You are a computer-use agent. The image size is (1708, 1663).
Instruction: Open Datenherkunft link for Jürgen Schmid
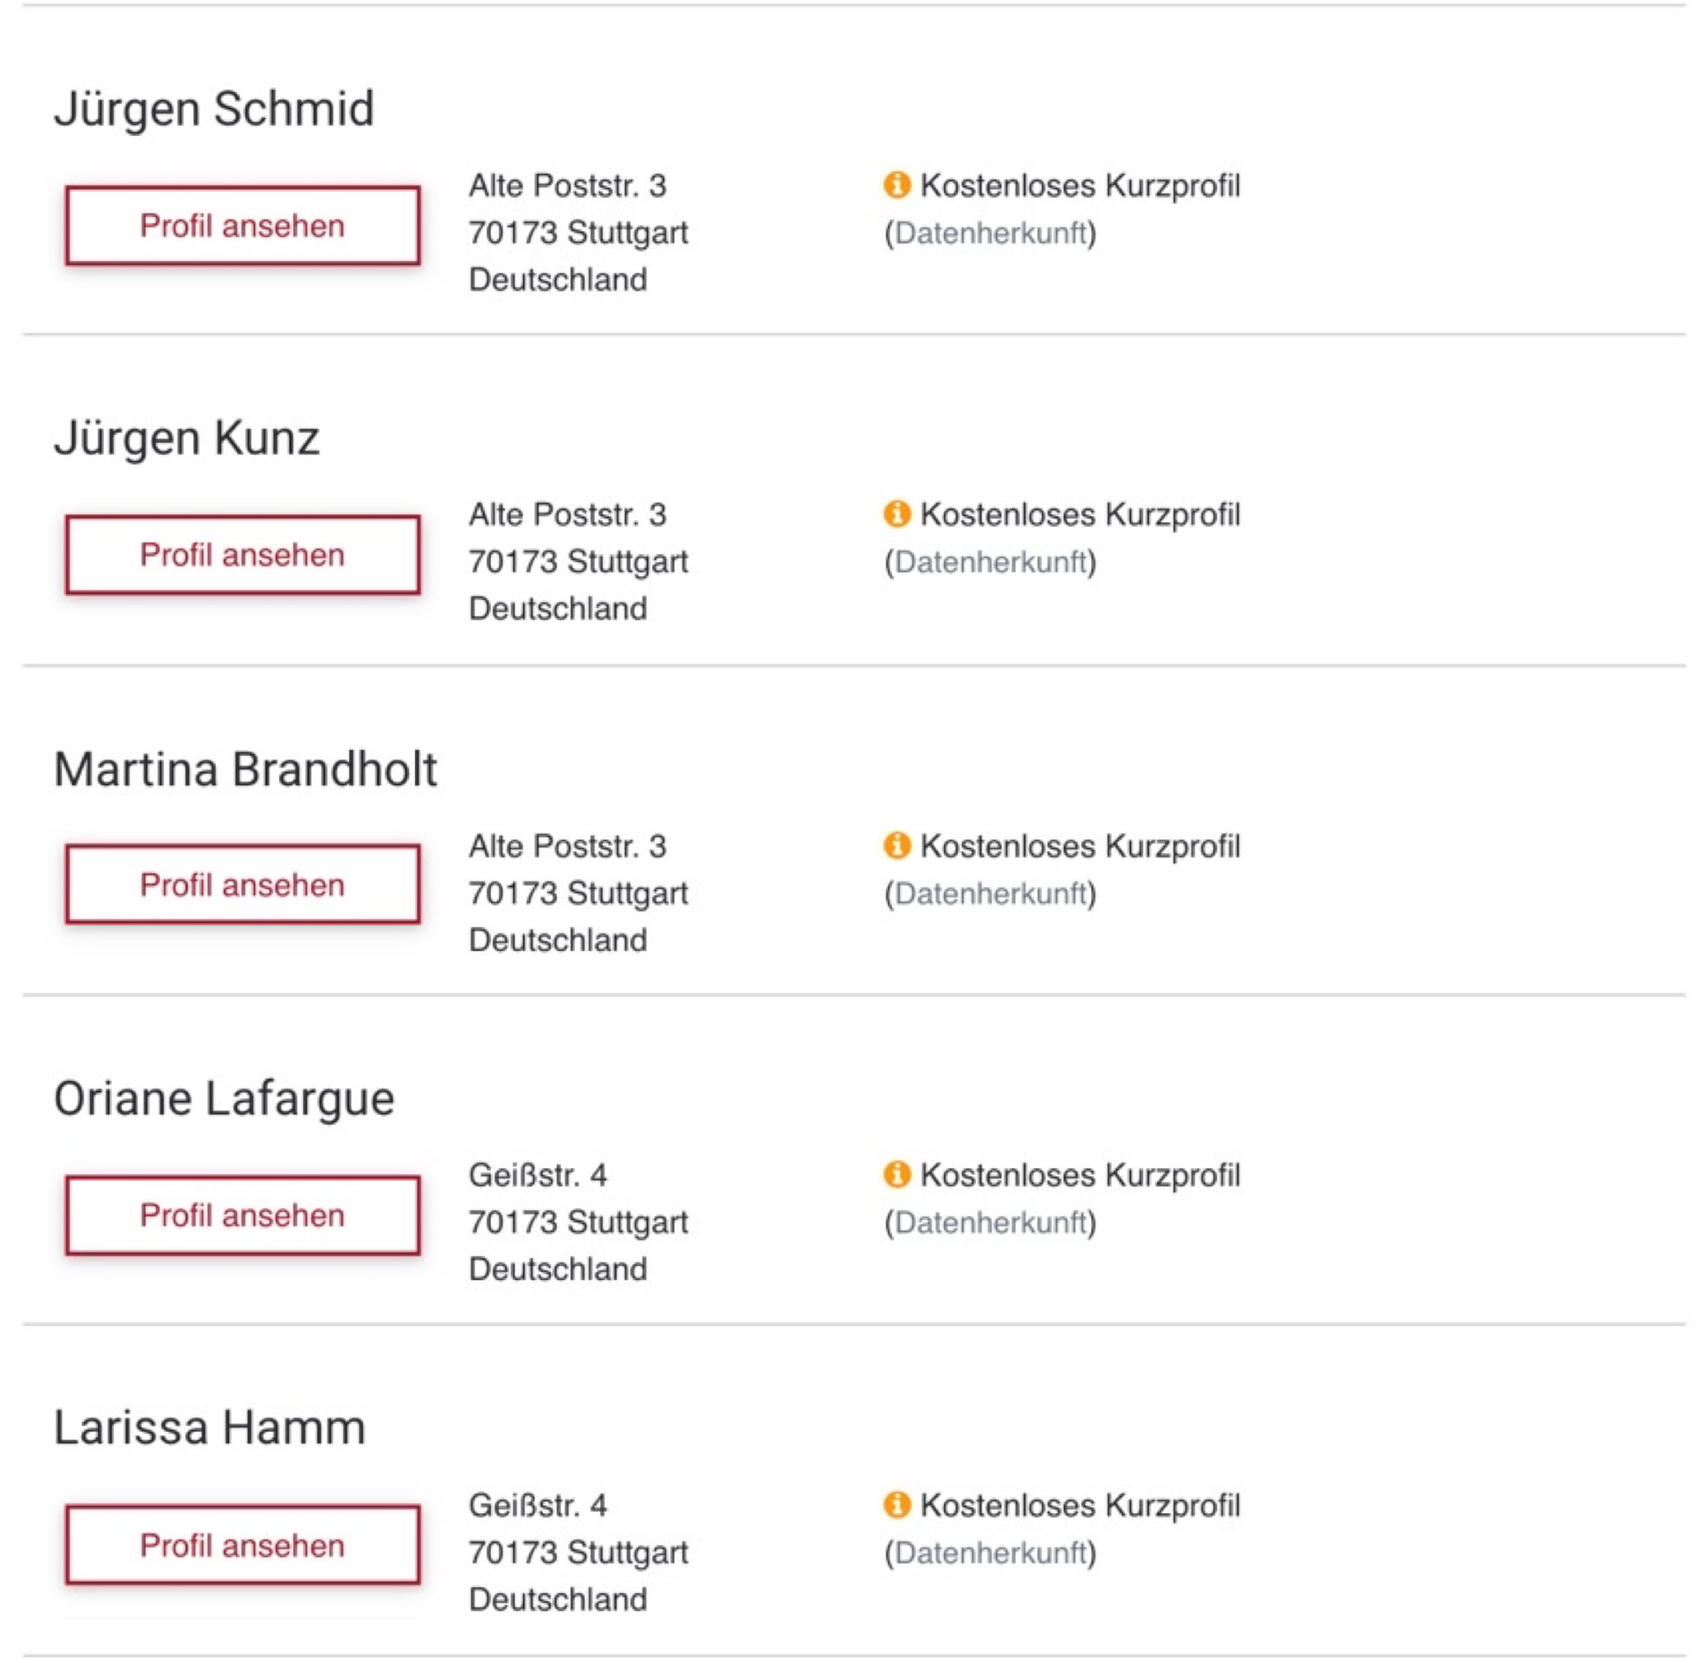pos(990,233)
